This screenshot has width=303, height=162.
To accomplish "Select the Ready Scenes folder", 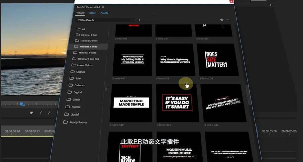I will click(x=75, y=122).
